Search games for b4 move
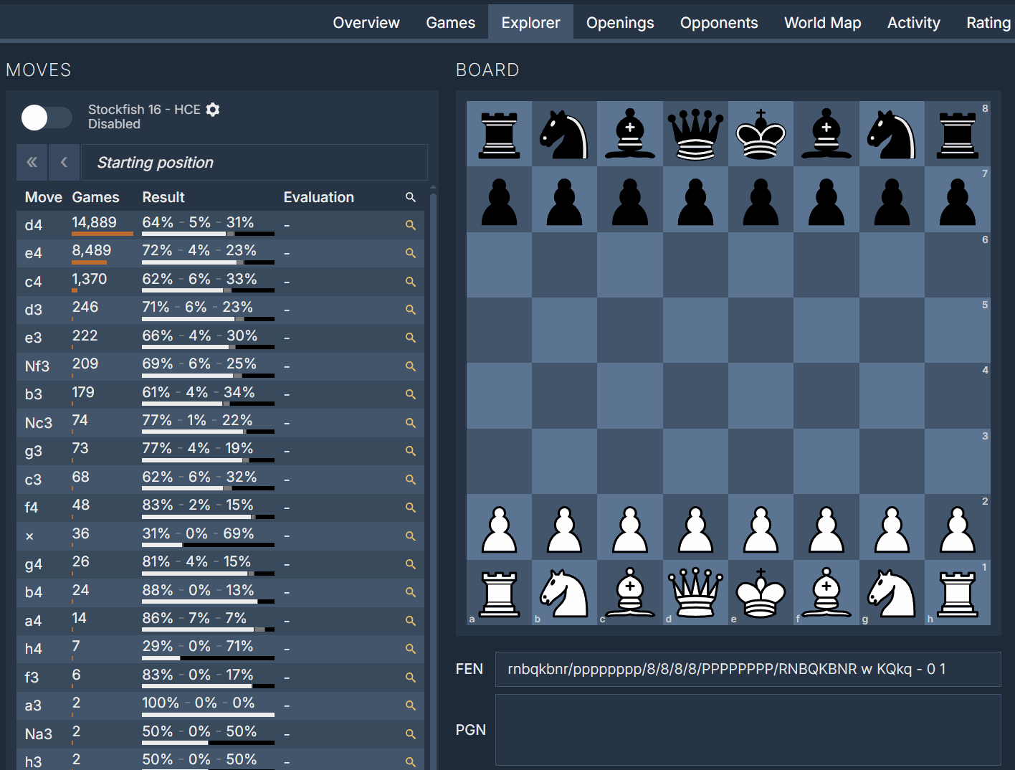 tap(411, 592)
